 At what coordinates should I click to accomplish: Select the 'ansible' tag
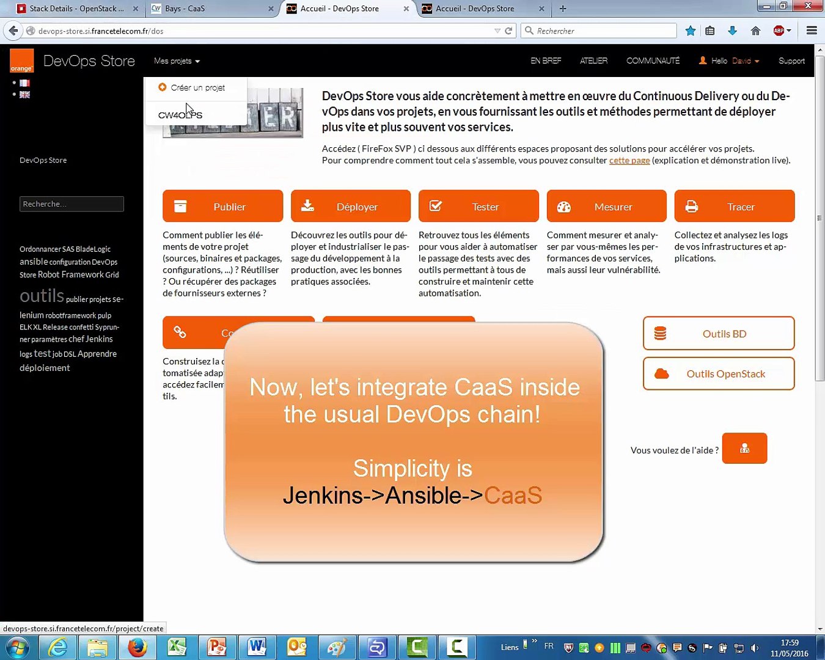(34, 262)
